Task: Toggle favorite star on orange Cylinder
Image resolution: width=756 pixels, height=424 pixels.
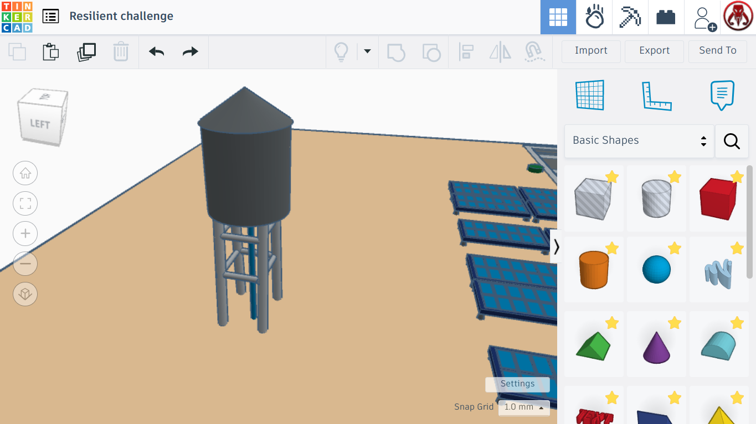Action: pyautogui.click(x=612, y=248)
